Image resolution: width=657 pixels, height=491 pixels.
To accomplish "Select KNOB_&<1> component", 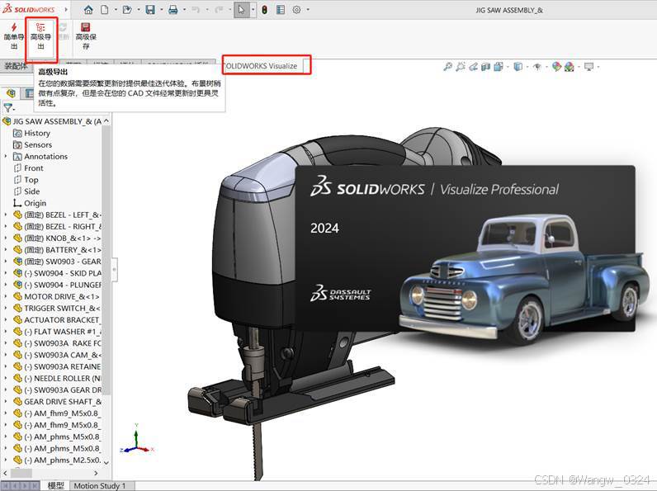I will coord(57,238).
